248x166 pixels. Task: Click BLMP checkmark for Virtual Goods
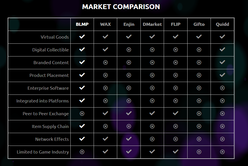82,37
